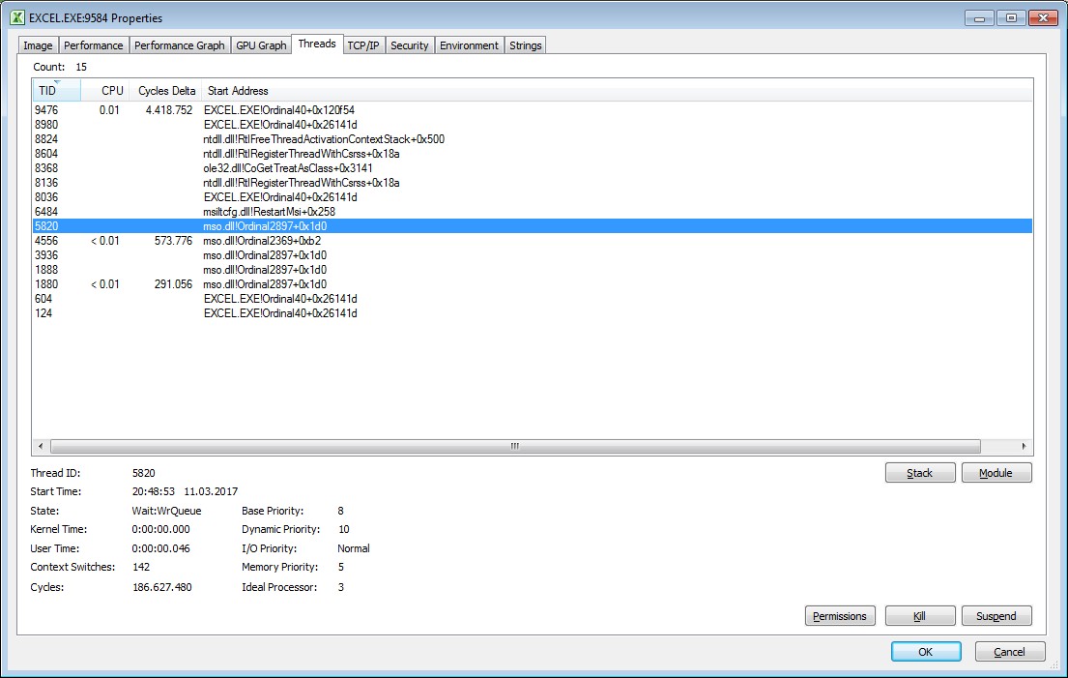Click the Cycles Delta value 291.056
1068x678 pixels.
173,284
